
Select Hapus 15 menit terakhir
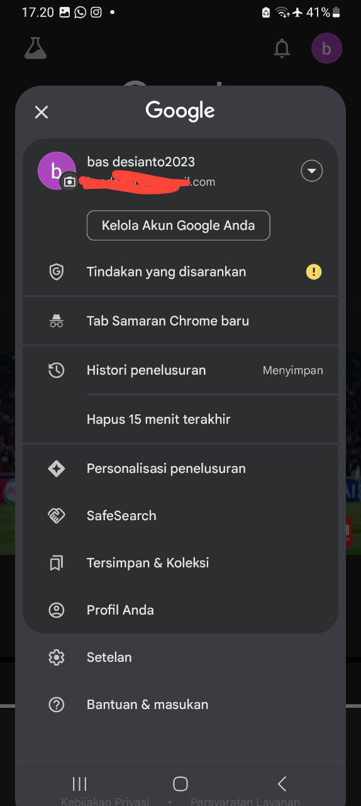pos(158,419)
